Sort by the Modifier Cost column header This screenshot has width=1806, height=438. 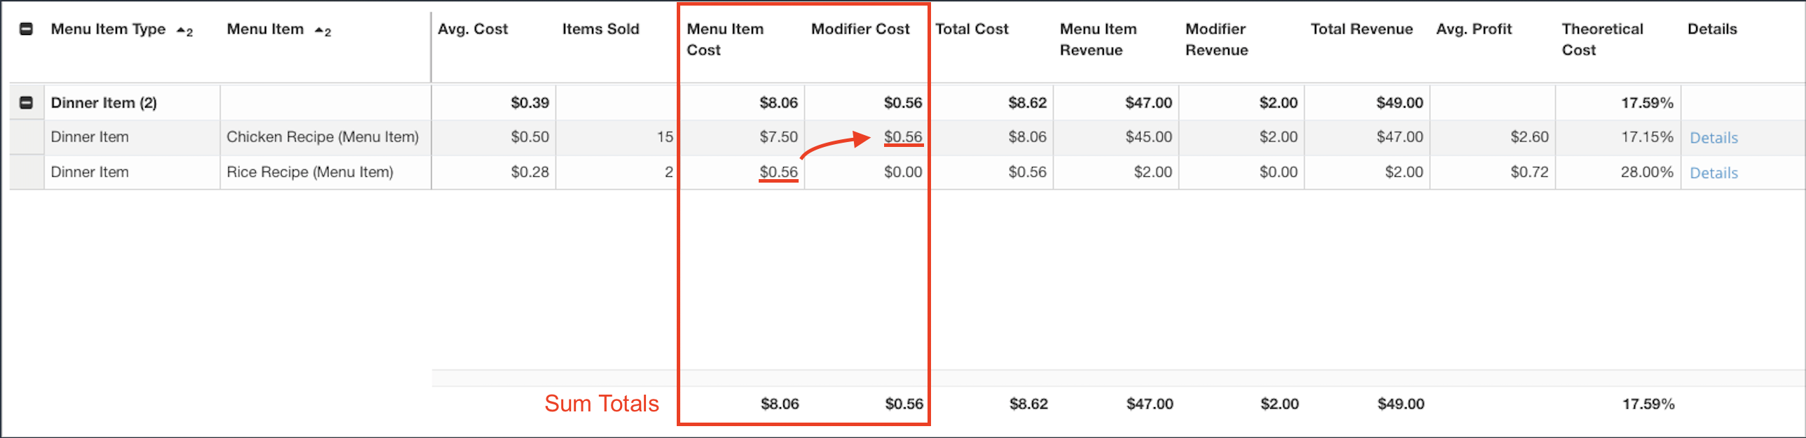pos(860,29)
